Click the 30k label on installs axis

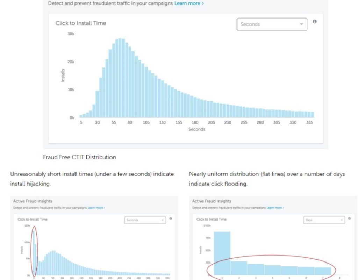(x=71, y=34)
